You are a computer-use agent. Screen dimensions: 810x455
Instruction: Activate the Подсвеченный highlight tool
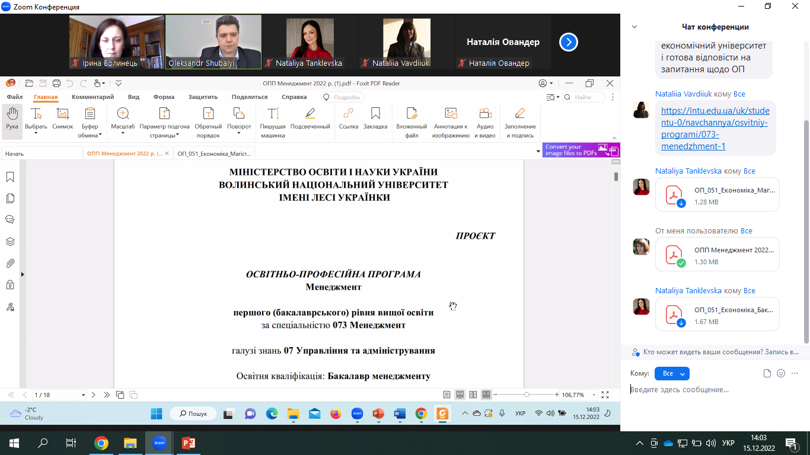pos(310,118)
